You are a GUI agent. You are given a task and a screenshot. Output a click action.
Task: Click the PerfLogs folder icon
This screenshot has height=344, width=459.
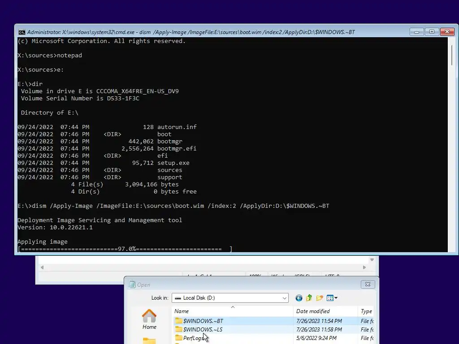click(178, 338)
